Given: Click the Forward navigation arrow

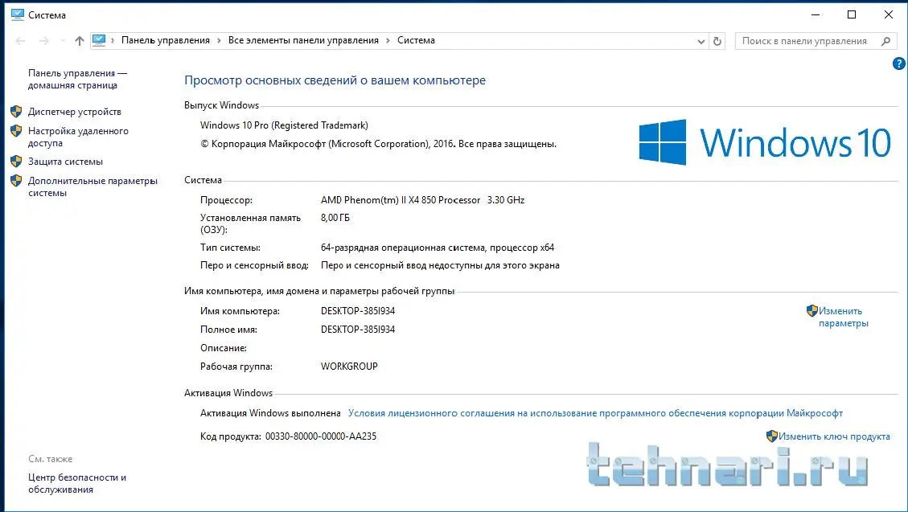Looking at the screenshot, I should (x=44, y=40).
